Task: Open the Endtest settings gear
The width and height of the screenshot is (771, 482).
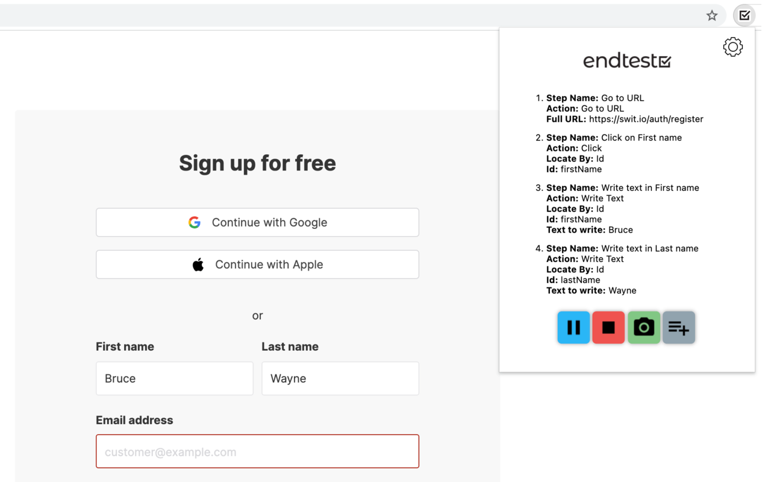Action: click(732, 46)
